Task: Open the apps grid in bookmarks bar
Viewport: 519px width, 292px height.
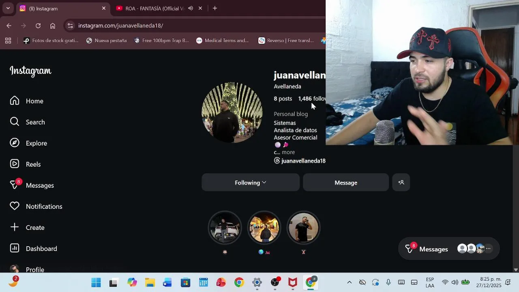Action: [x=8, y=41]
